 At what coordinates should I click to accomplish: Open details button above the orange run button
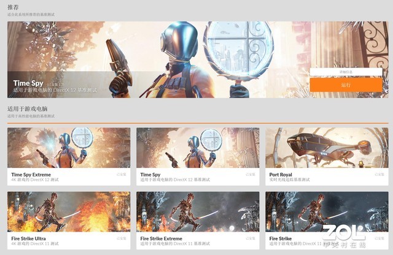pyautogui.click(x=346, y=72)
